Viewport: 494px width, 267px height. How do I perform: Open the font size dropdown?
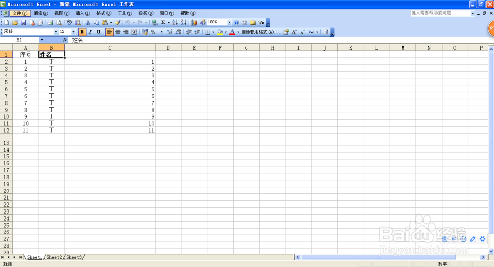pyautogui.click(x=73, y=32)
